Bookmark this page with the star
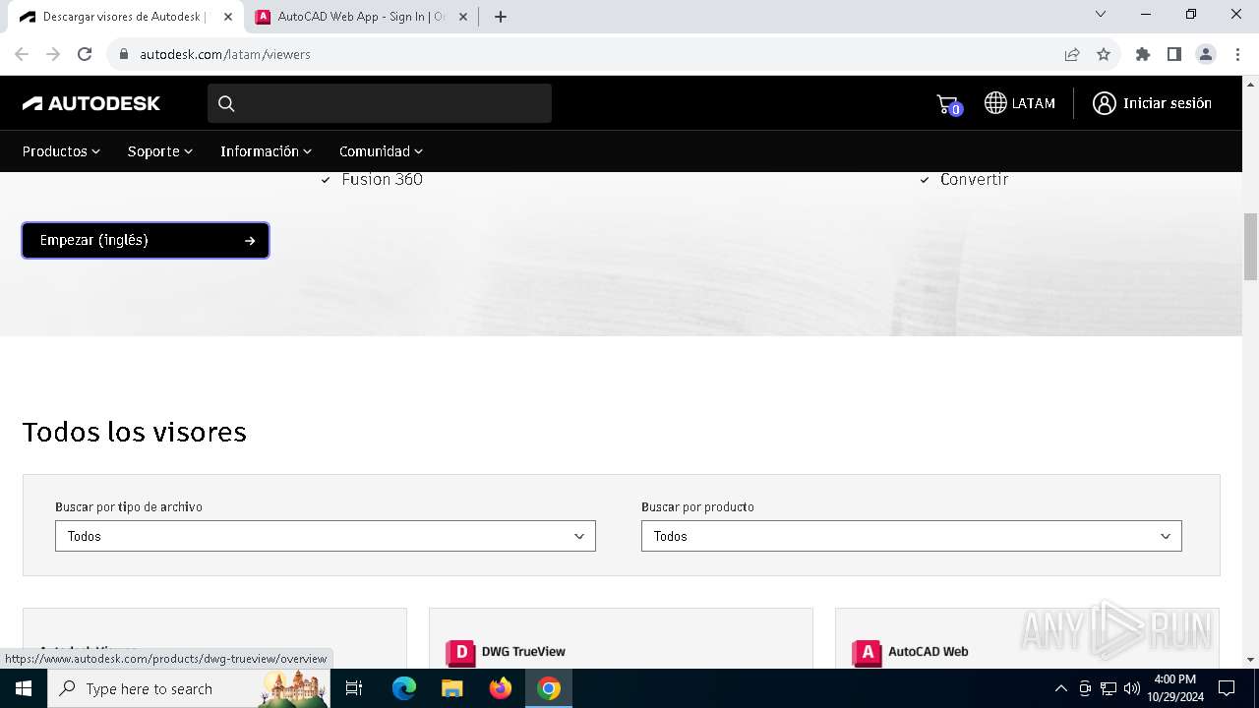1259x708 pixels. tap(1104, 54)
